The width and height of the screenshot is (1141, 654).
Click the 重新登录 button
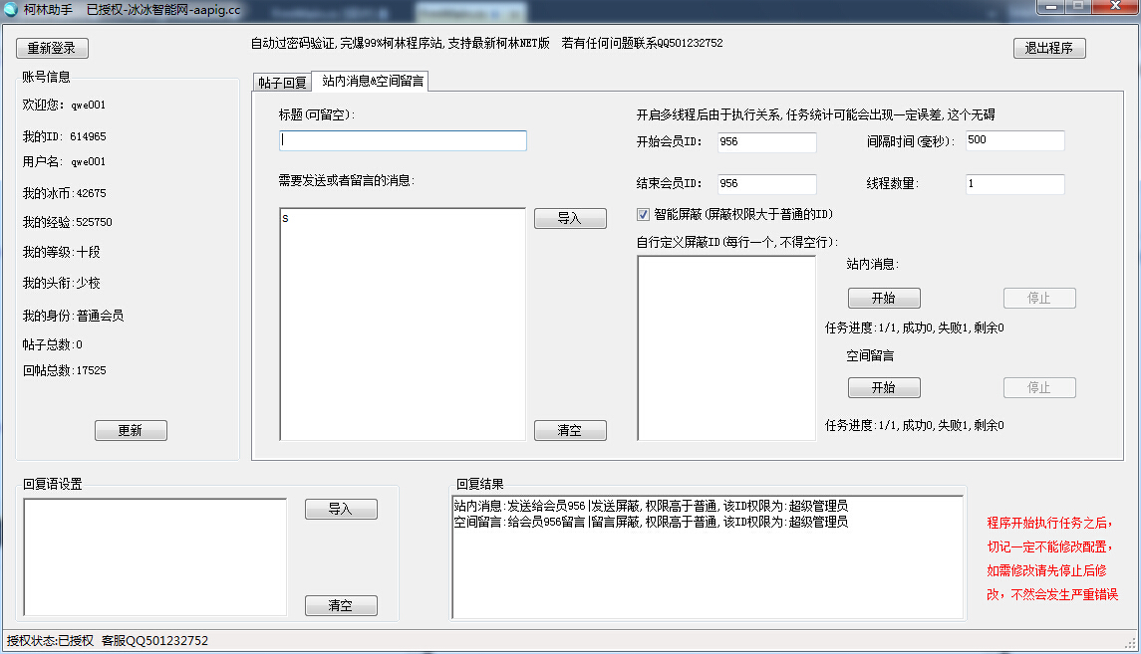(x=52, y=49)
